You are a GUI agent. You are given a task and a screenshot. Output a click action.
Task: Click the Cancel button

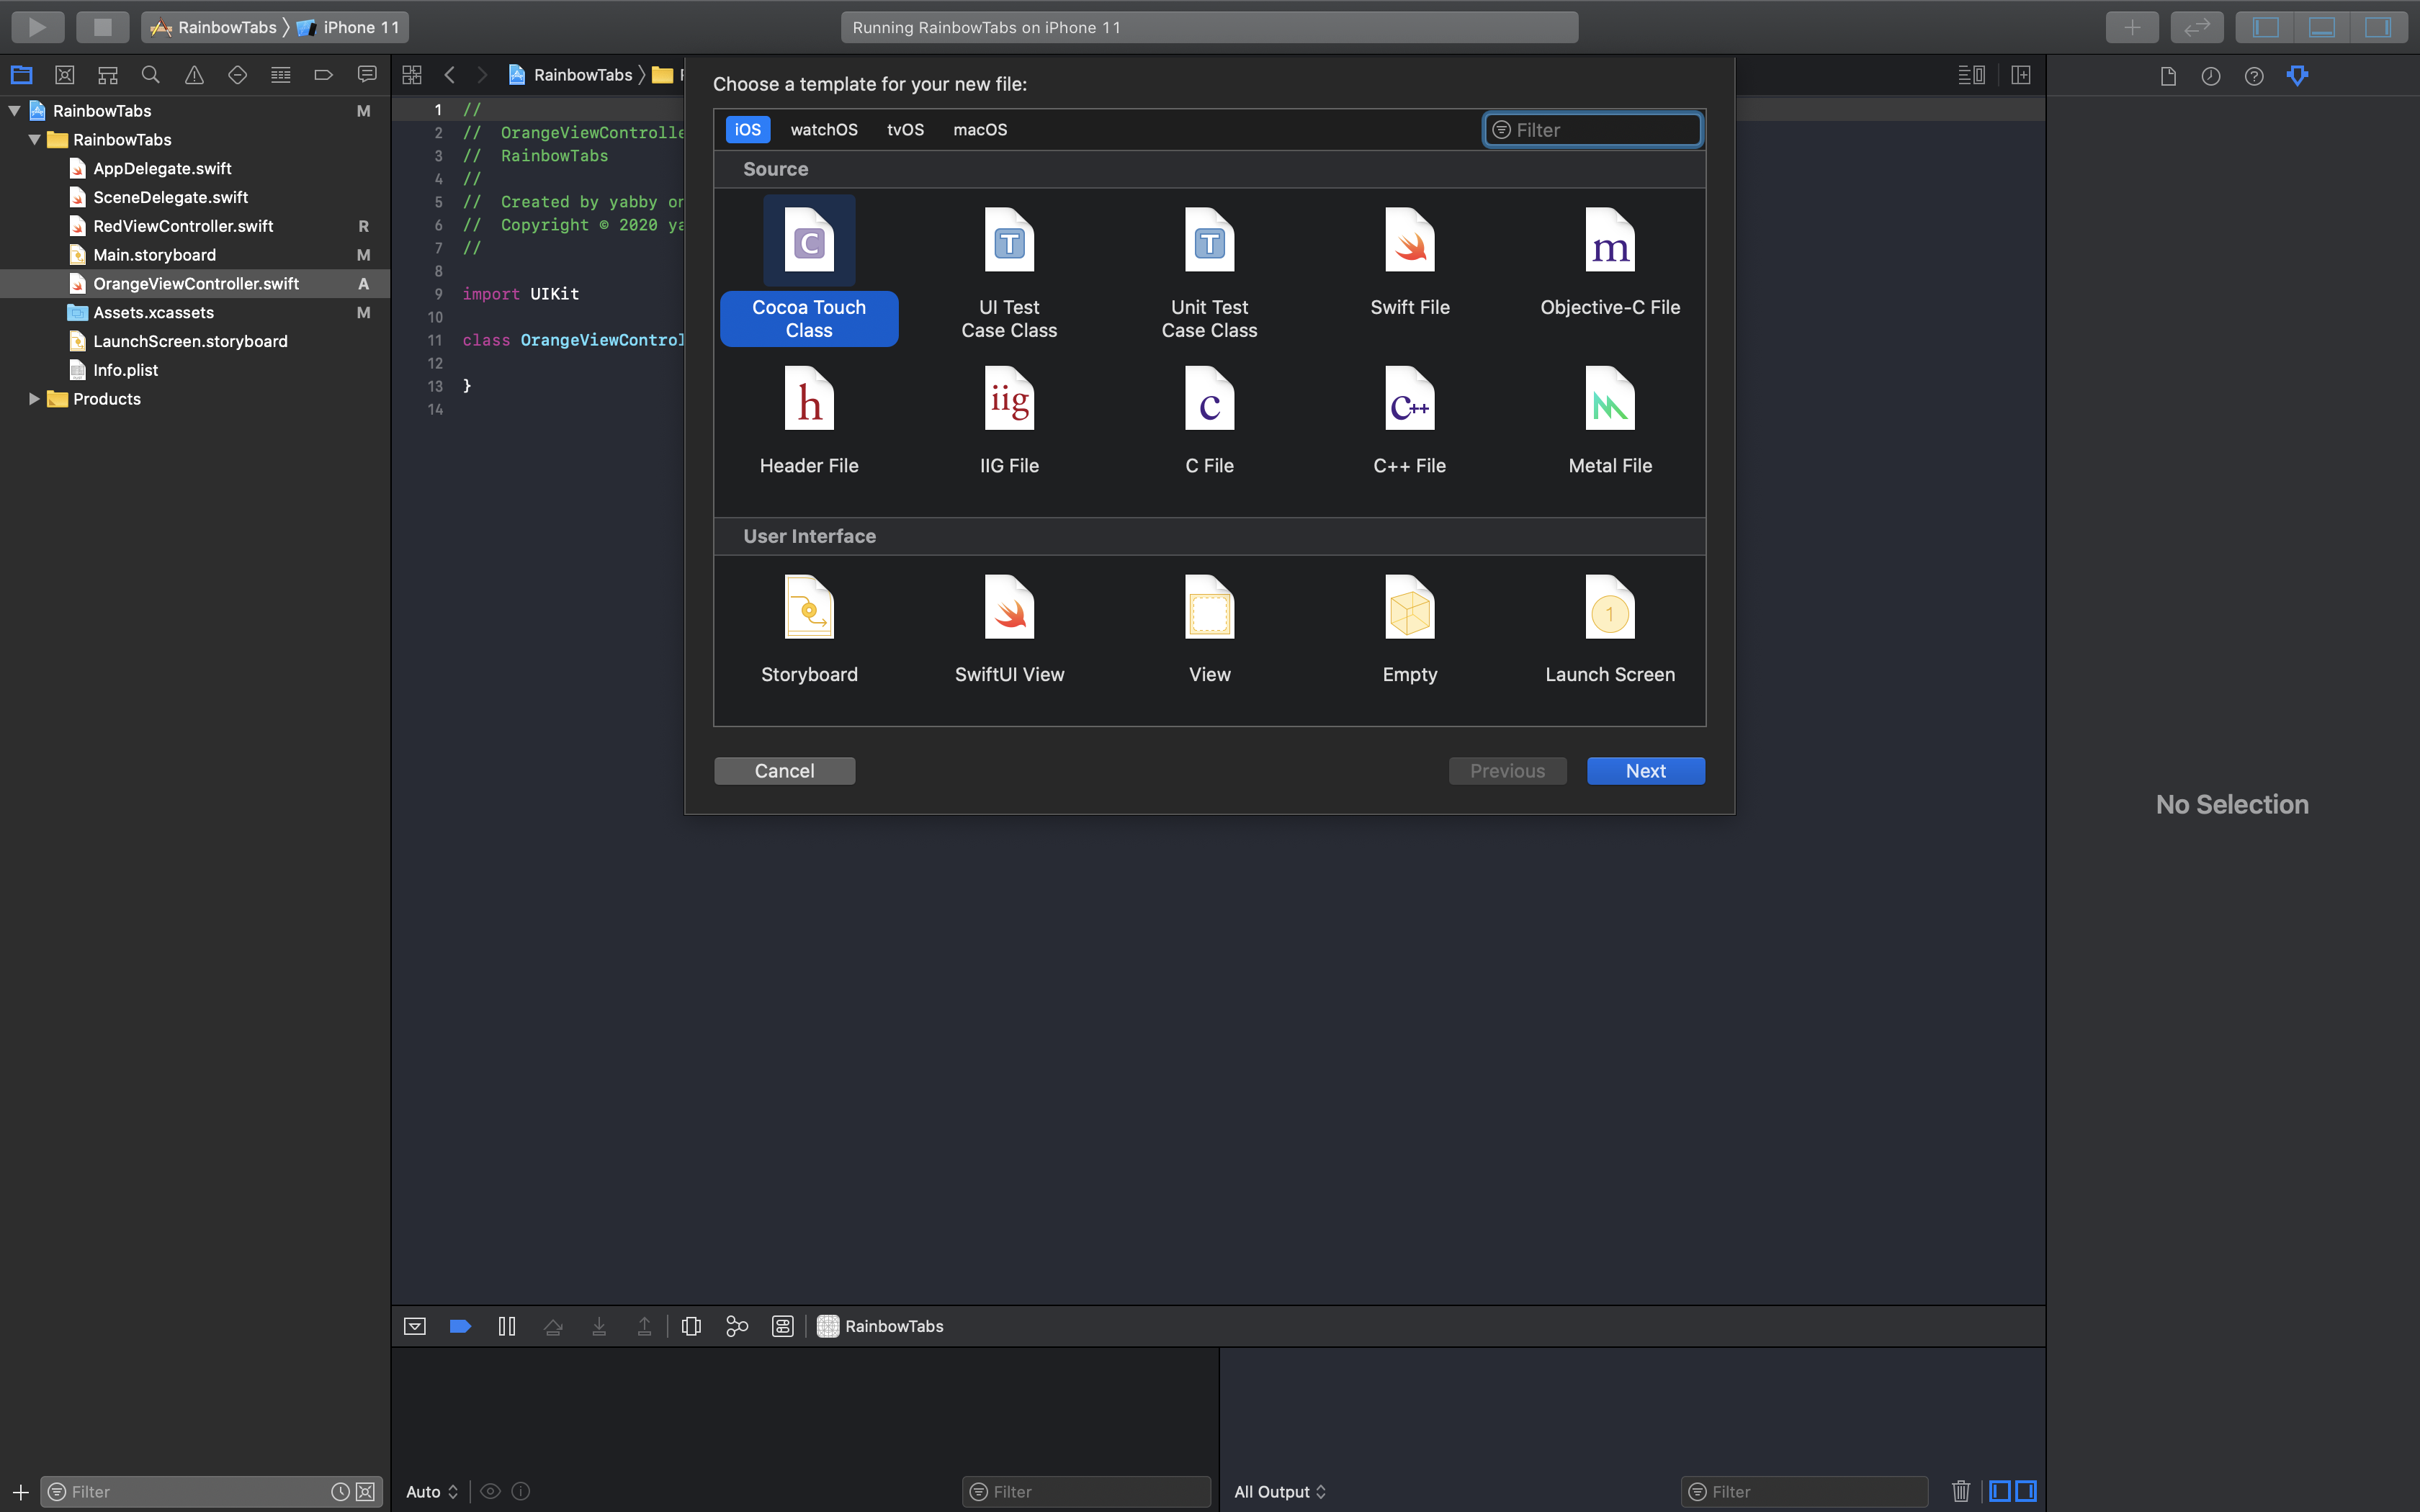coord(784,770)
